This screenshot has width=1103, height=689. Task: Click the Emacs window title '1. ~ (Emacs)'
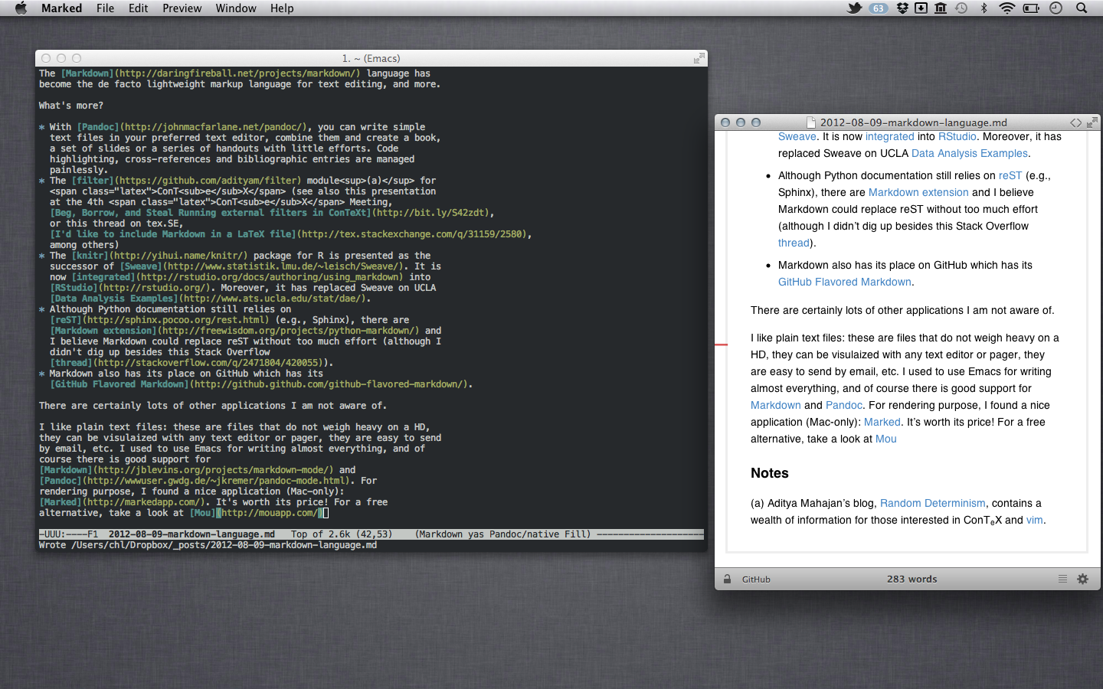[x=371, y=58]
